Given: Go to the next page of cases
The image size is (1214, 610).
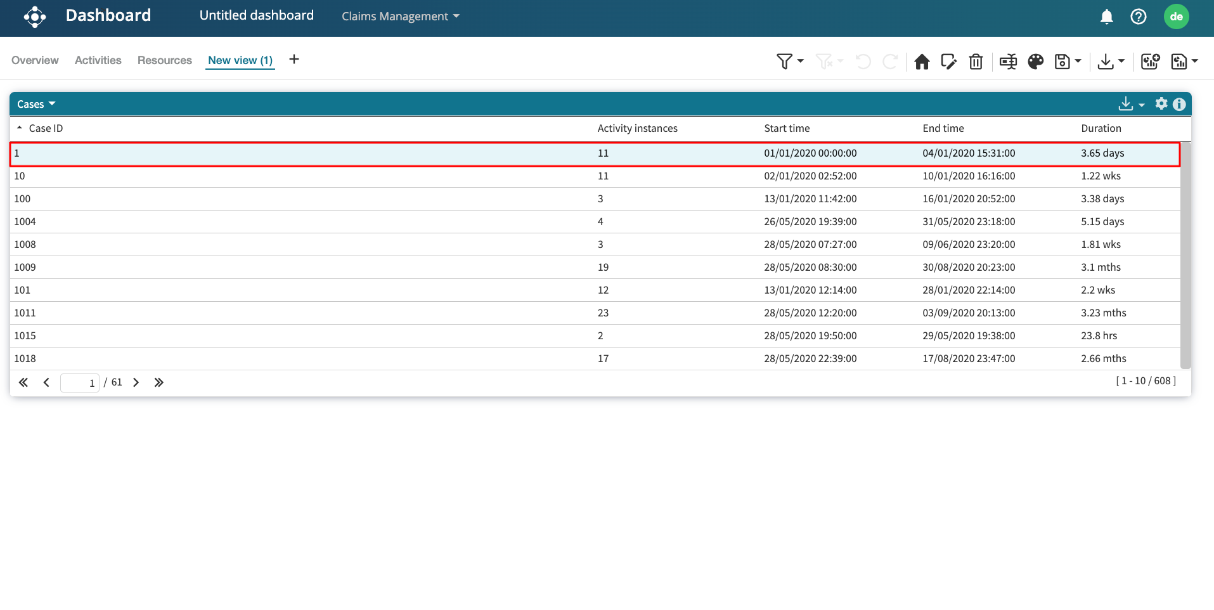Looking at the screenshot, I should pyautogui.click(x=136, y=382).
